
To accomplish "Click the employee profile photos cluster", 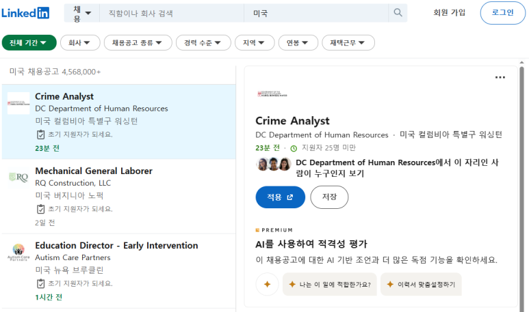I will [274, 164].
